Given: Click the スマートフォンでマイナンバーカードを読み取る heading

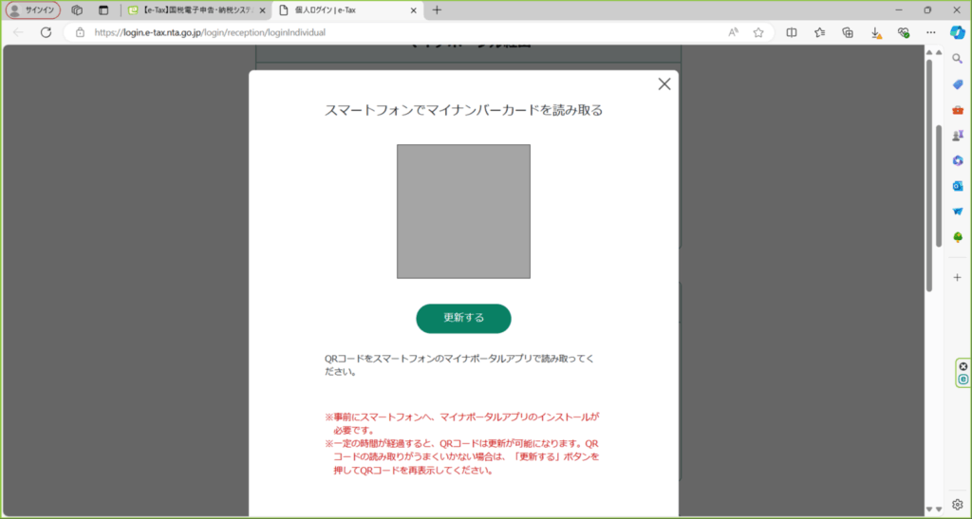Looking at the screenshot, I should coord(463,110).
